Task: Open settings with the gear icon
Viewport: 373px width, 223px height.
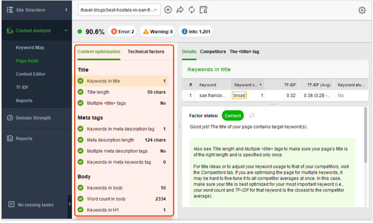Action: pos(362,10)
